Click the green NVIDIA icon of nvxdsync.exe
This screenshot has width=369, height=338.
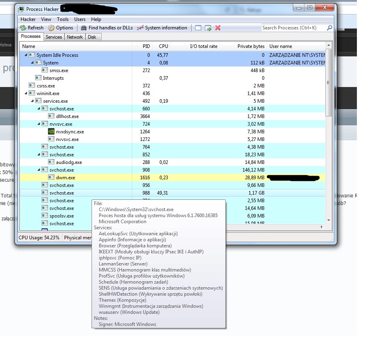(x=51, y=131)
